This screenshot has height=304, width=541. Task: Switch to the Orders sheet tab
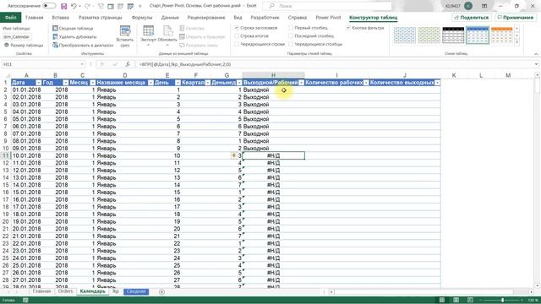pos(65,291)
